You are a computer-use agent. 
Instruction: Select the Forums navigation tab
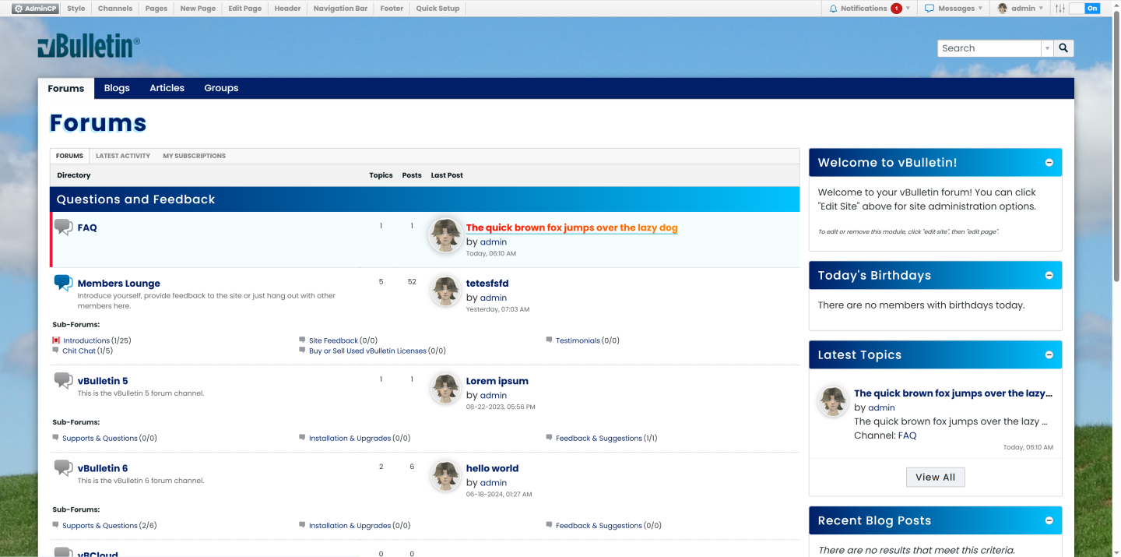tap(66, 88)
